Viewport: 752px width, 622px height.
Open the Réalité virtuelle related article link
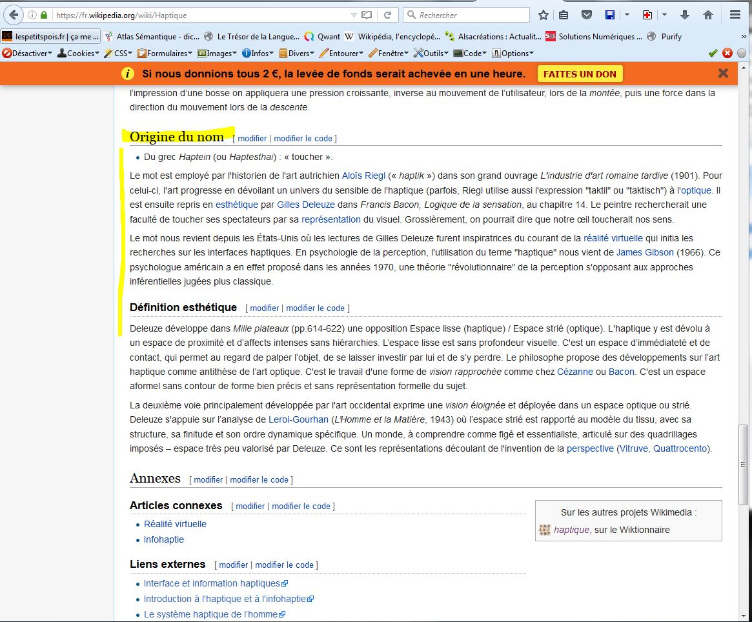tap(175, 524)
